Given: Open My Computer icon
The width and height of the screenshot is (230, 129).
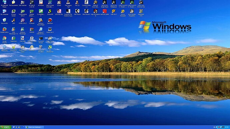Looking at the screenshot, I should click(4, 12).
